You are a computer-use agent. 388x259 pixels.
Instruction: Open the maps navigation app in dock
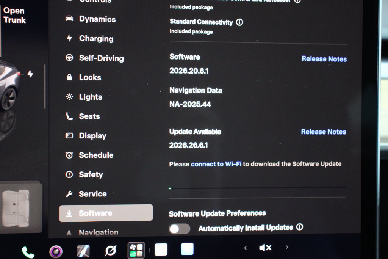(83, 251)
